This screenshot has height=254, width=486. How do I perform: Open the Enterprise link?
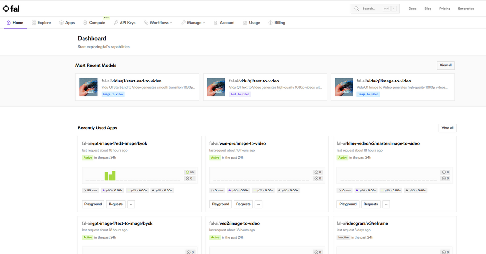(466, 9)
